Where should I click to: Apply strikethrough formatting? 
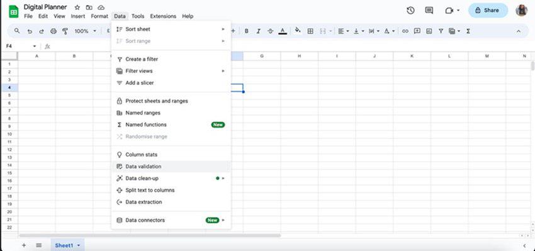[x=270, y=31]
